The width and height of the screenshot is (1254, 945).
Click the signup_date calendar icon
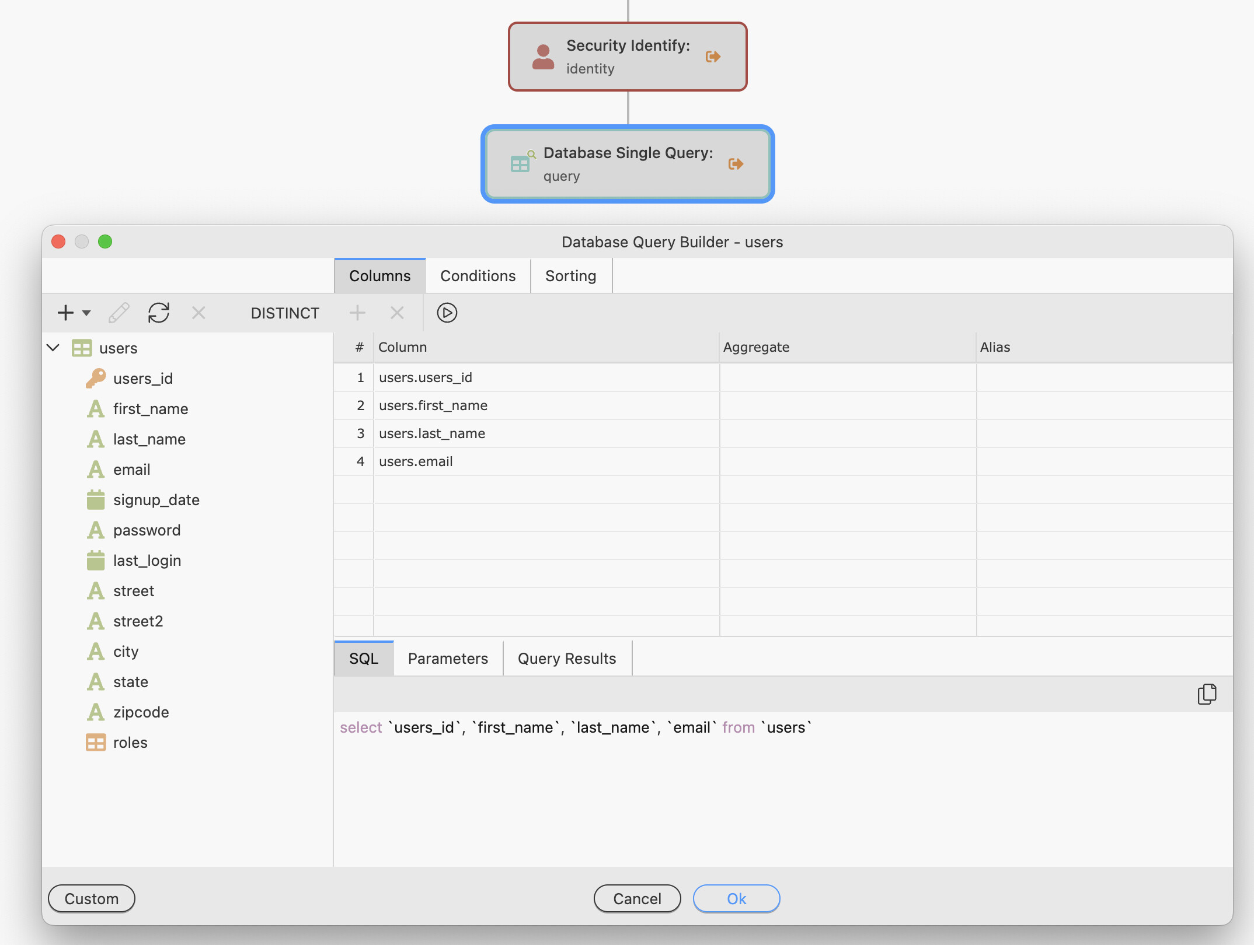(x=96, y=500)
